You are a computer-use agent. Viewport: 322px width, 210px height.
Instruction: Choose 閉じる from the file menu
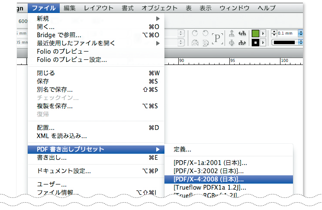pos(96,73)
